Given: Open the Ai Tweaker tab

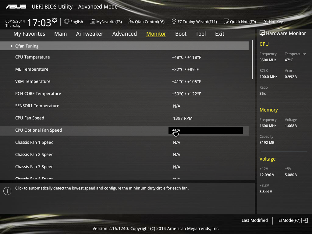Looking at the screenshot, I should point(90,34).
